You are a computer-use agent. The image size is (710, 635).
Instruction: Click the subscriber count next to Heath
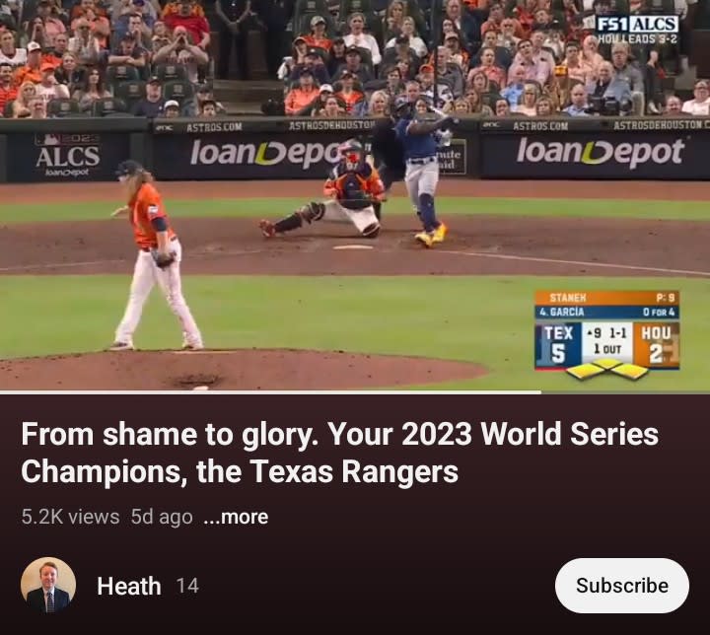[x=187, y=586]
